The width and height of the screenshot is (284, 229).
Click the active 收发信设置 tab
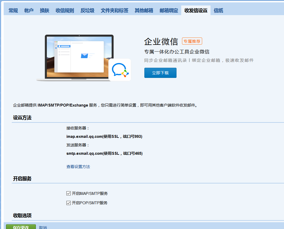[196, 10]
